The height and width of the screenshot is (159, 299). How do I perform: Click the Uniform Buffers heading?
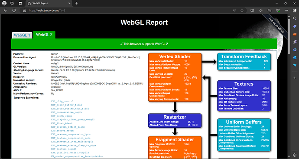tap(244, 122)
